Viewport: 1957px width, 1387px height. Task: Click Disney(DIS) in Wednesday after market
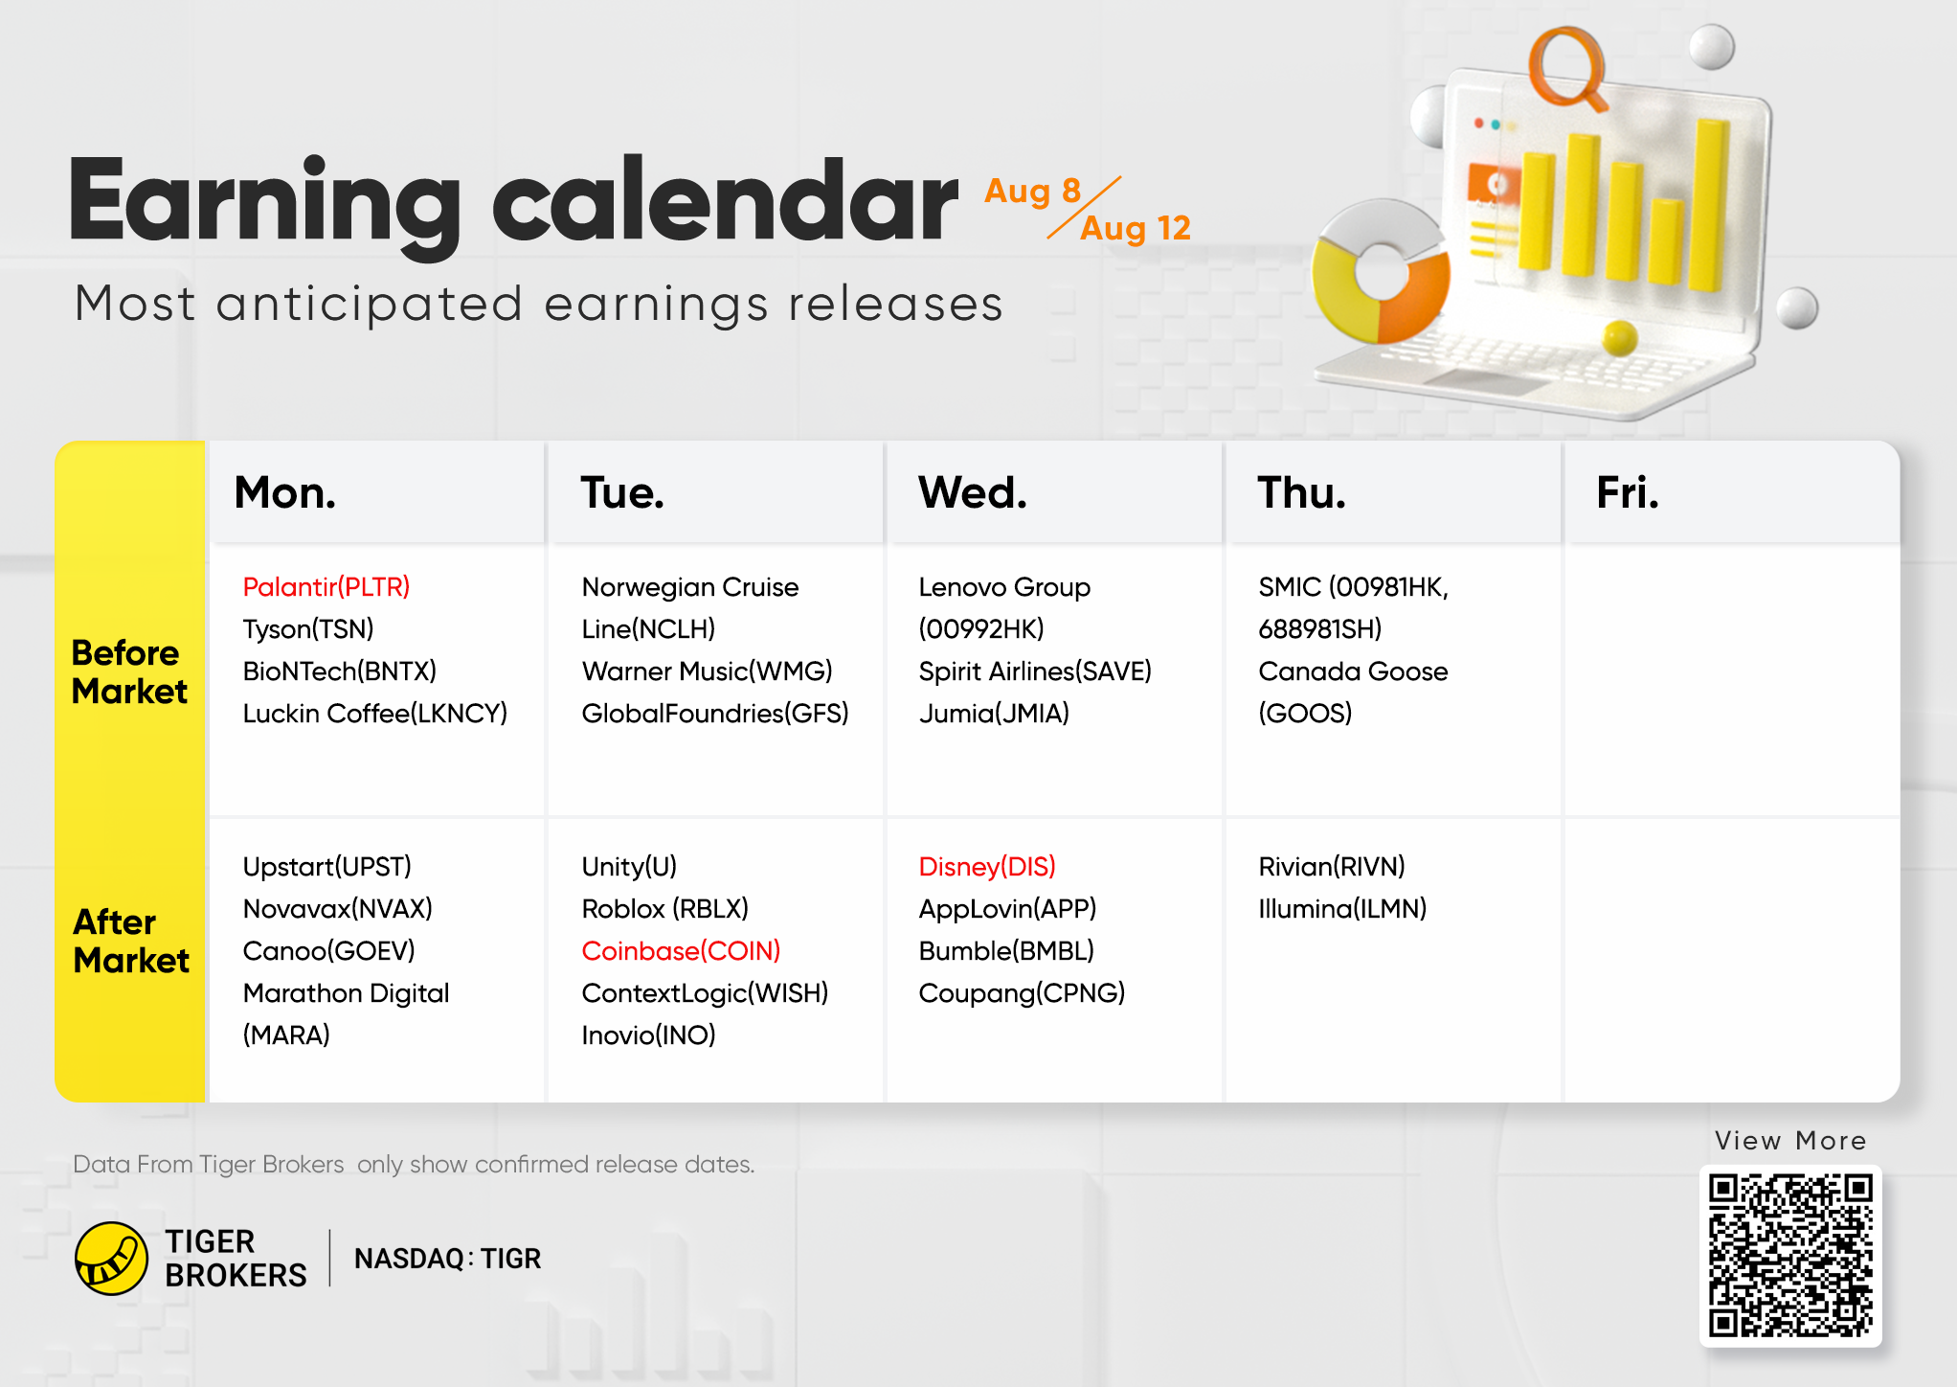coord(986,866)
